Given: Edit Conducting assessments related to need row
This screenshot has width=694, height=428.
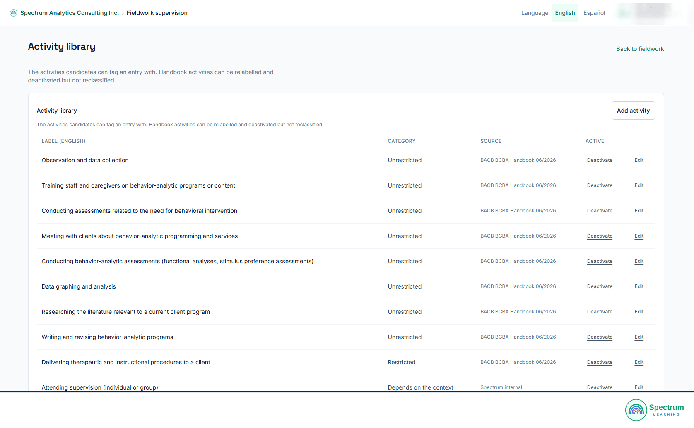Looking at the screenshot, I should pos(639,211).
